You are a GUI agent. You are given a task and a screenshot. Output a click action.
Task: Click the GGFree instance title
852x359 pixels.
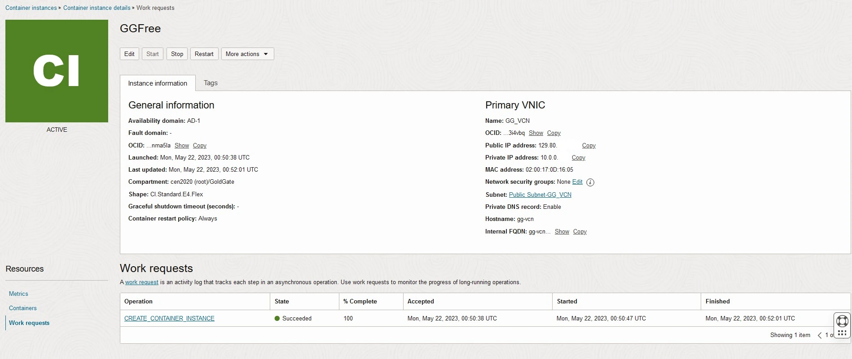pos(140,29)
